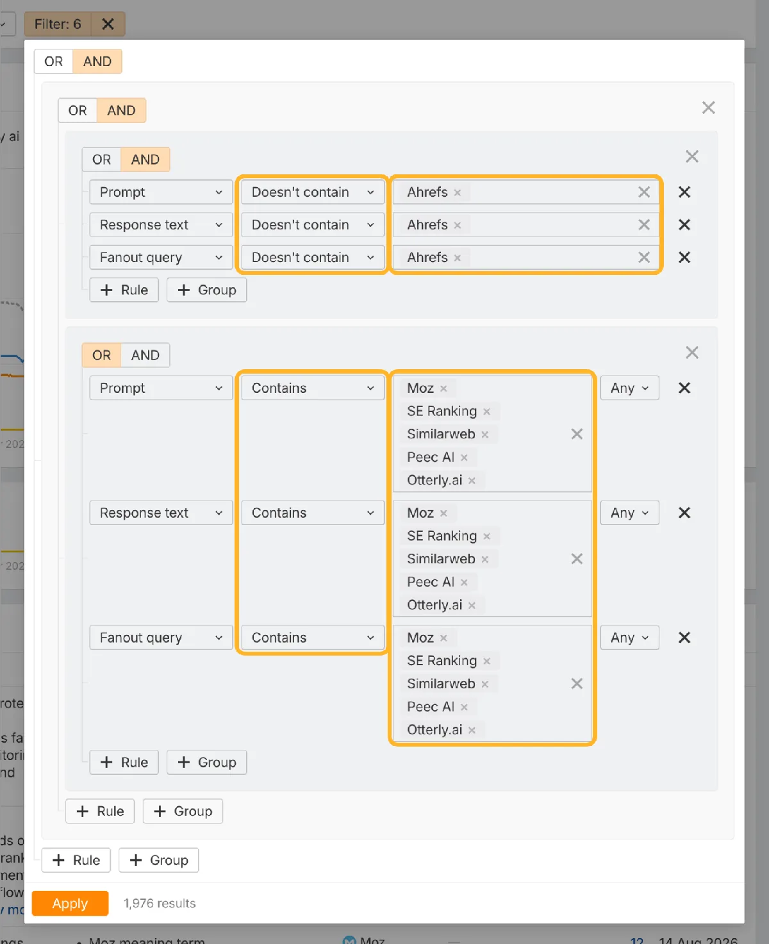769x944 pixels.
Task: Remove Otterly.ai tag from the Fanout query Contains rule
Action: (x=472, y=730)
